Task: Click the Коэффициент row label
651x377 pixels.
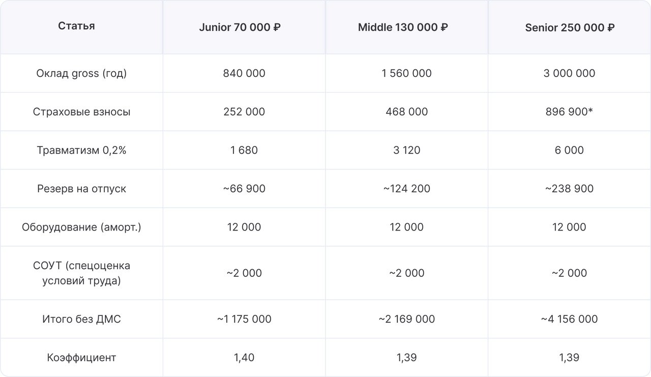Action: click(81, 358)
